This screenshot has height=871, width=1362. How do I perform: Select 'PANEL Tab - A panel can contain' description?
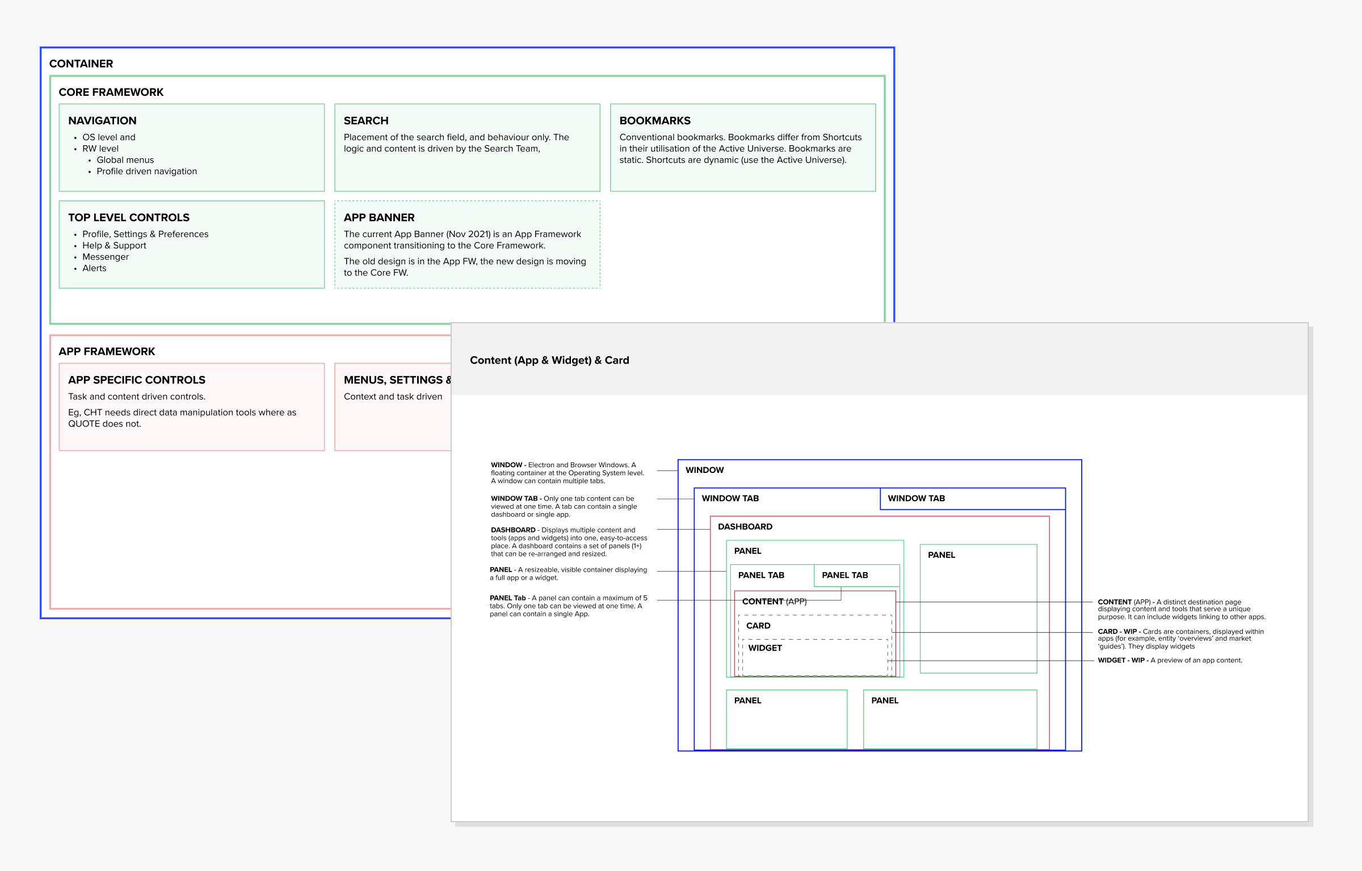tap(568, 606)
